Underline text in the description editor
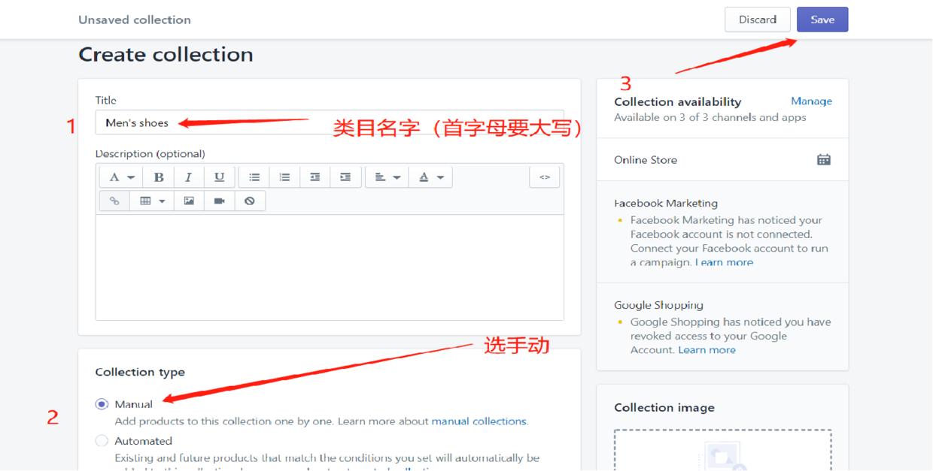The image size is (933, 471). [x=220, y=177]
